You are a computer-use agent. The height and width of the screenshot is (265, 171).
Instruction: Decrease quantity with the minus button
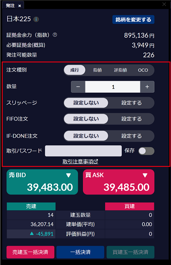click(x=78, y=87)
